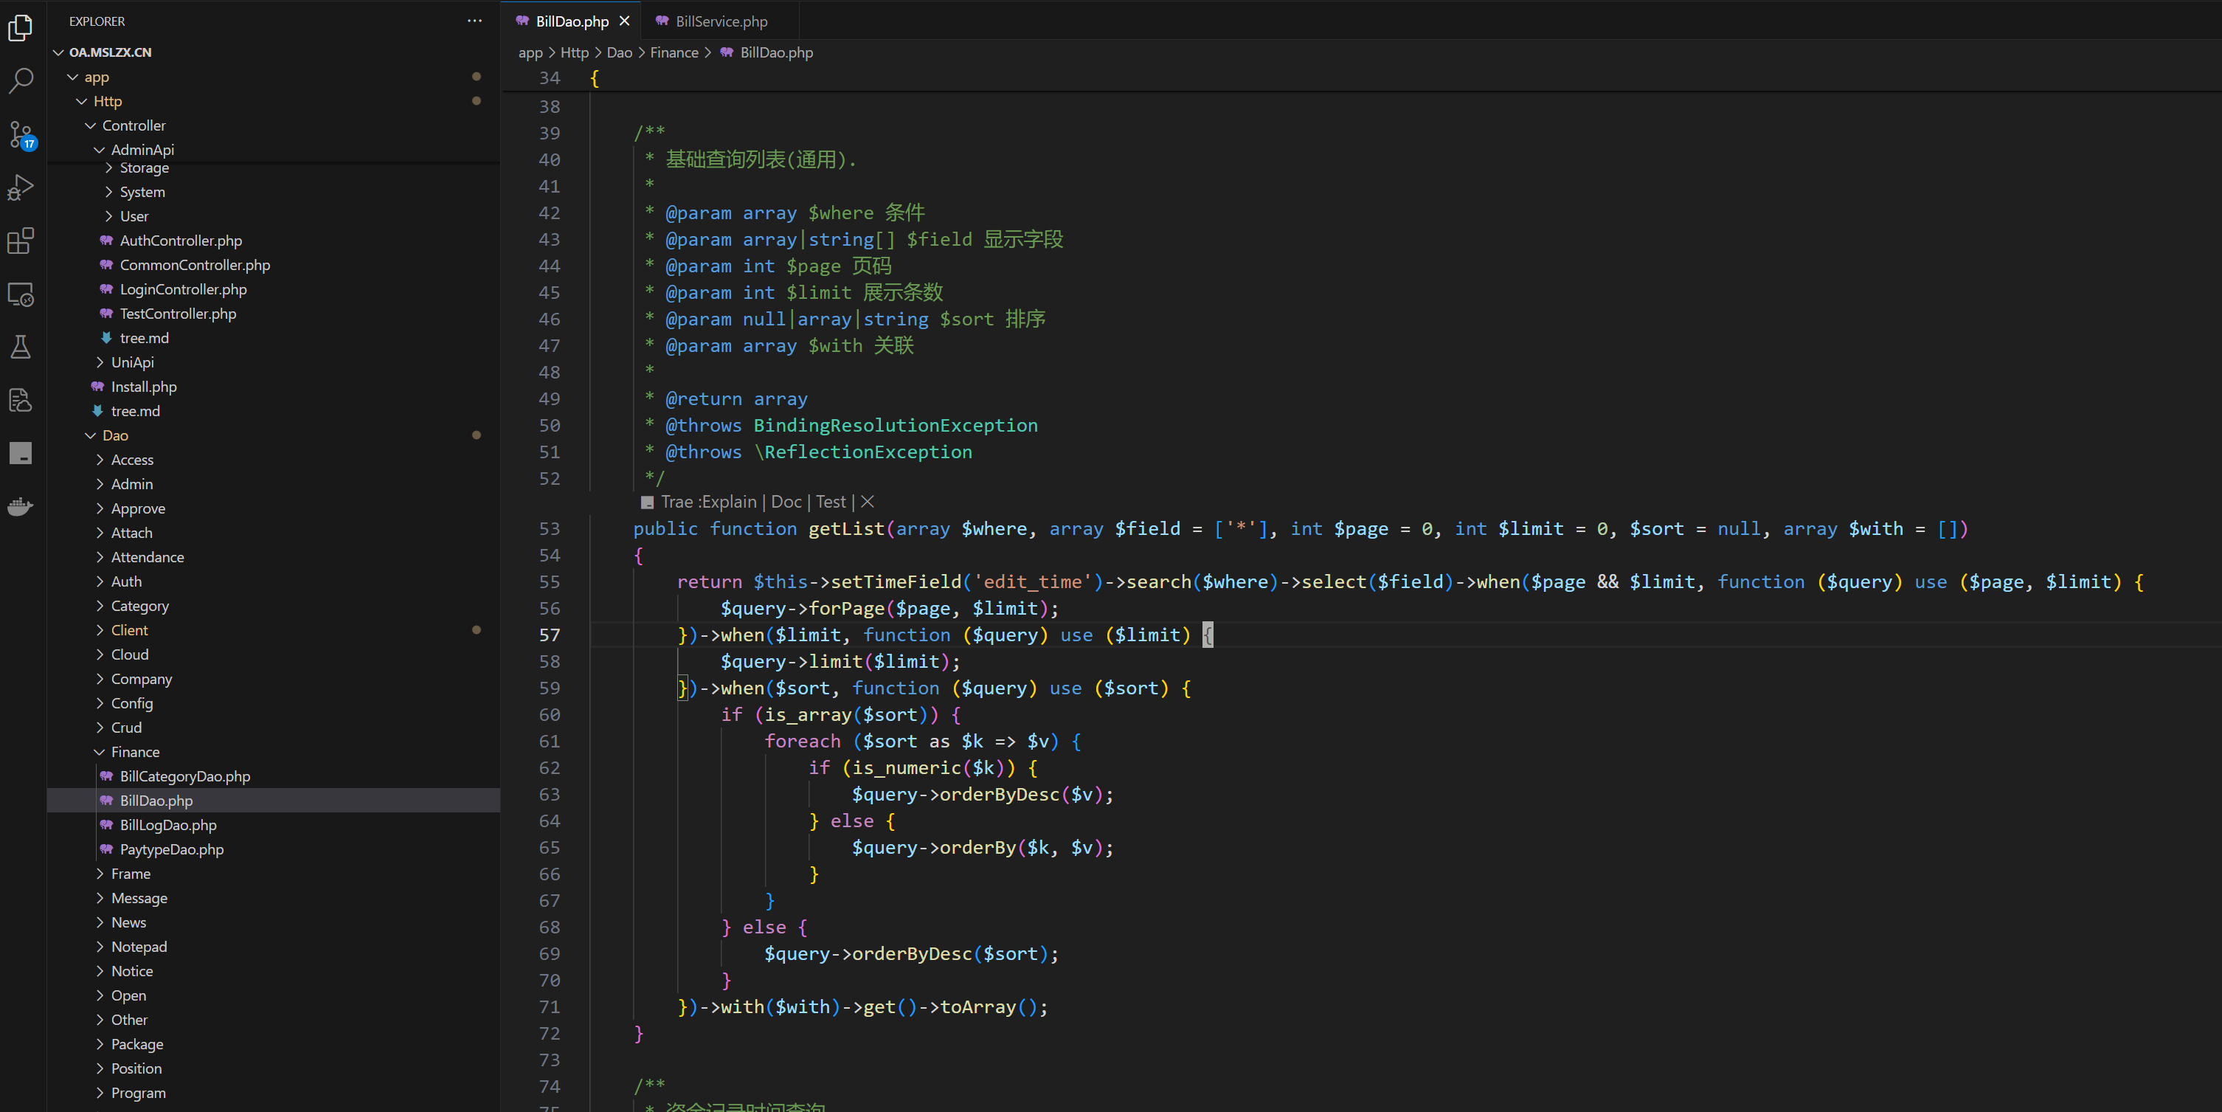Click the 'app' breadcrumb segment
Image resolution: width=2222 pixels, height=1112 pixels.
click(530, 52)
